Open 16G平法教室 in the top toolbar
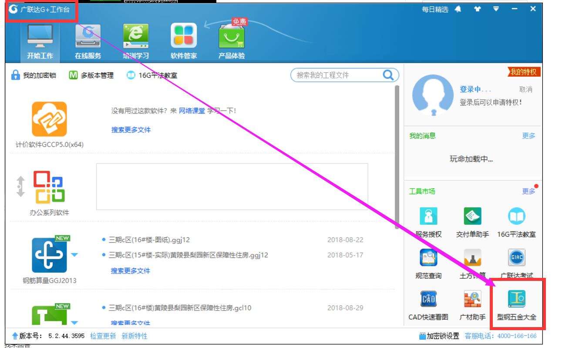Image resolution: width=579 pixels, height=348 pixels. 152,75
